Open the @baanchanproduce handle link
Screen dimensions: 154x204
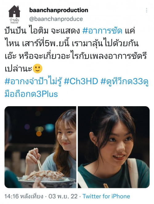click(56, 19)
